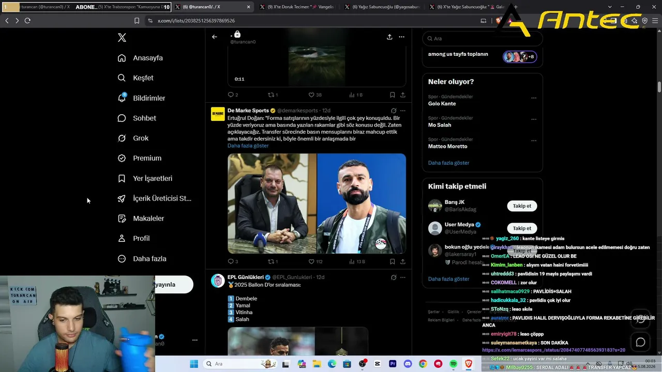The image size is (662, 372).
Task: Open the Golo Kante trend
Action: (442, 104)
